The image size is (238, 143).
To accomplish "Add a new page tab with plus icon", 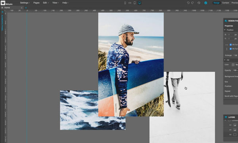I will pos(26,8).
